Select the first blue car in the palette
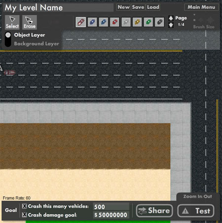This screenshot has width=222, height=223. pos(92,22)
